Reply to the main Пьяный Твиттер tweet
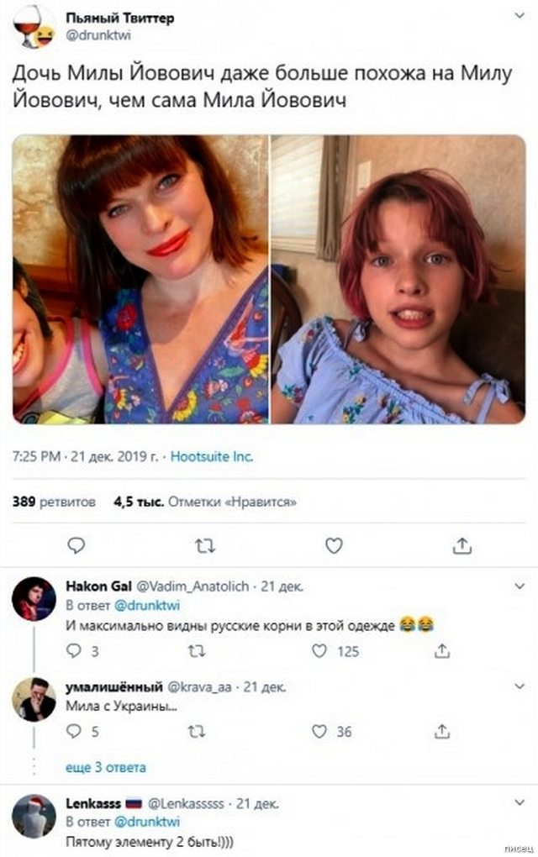Image resolution: width=538 pixels, height=857 pixels. point(76,545)
